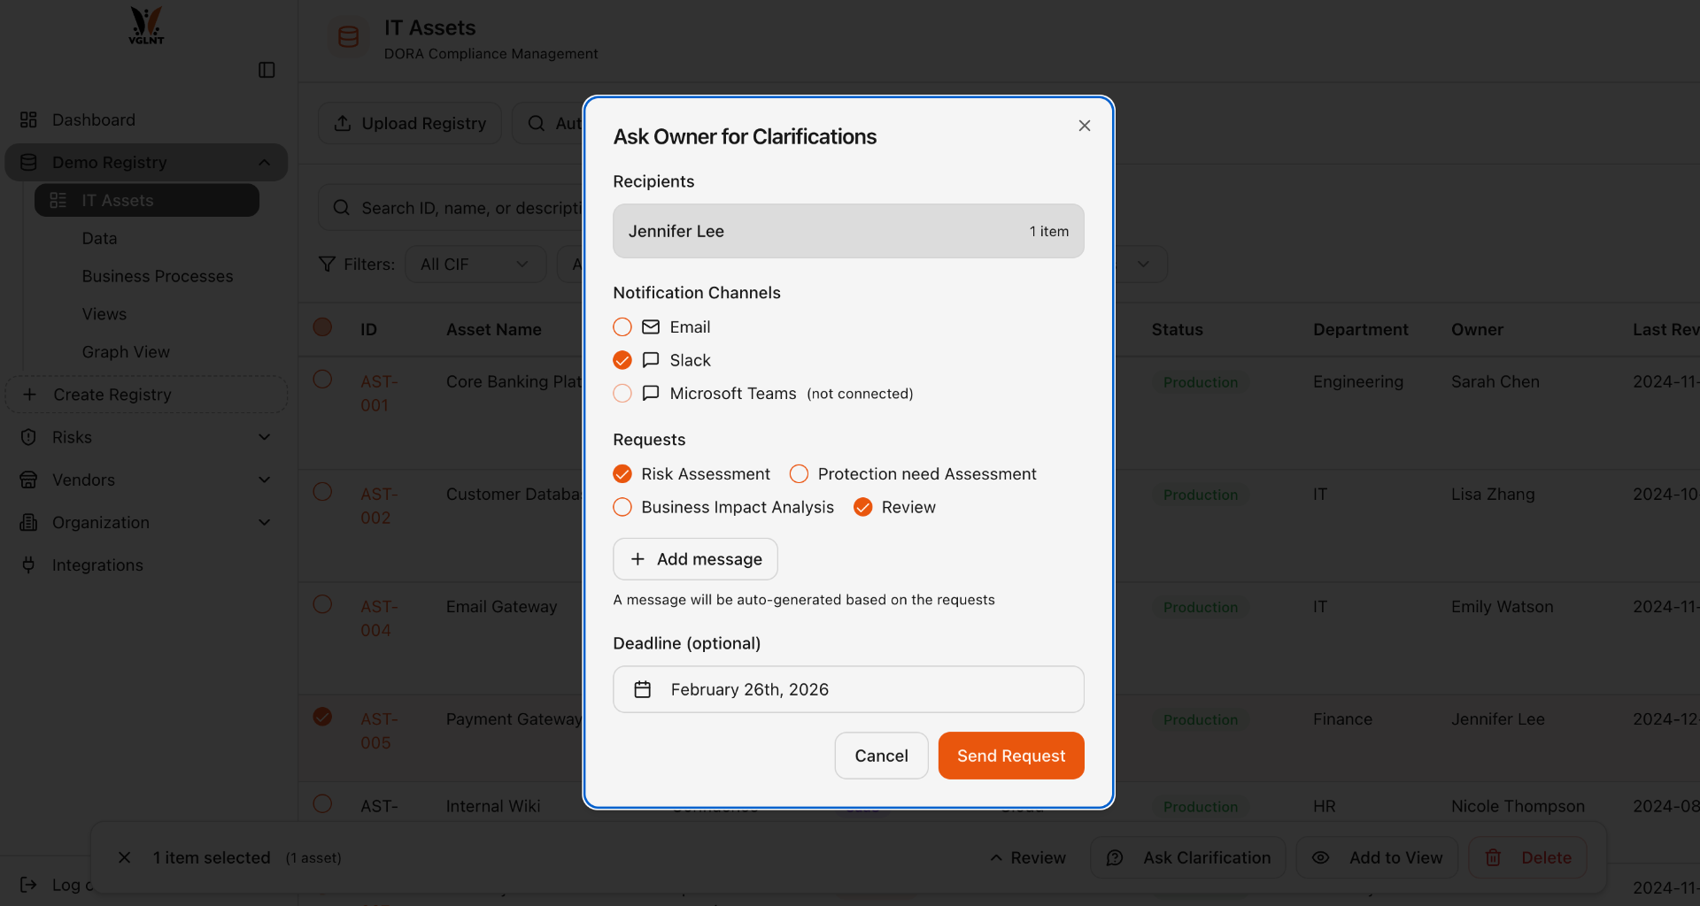The width and height of the screenshot is (1700, 906).
Task: Click the calendar icon in the Deadline field
Action: [644, 689]
